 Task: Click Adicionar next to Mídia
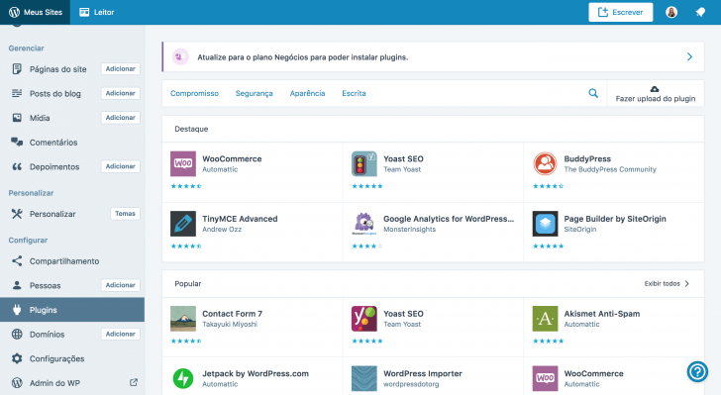coord(121,118)
